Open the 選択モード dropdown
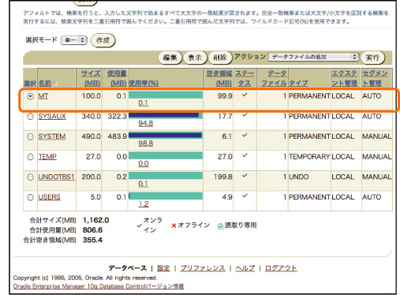This screenshot has width=400, height=295. coord(74,40)
